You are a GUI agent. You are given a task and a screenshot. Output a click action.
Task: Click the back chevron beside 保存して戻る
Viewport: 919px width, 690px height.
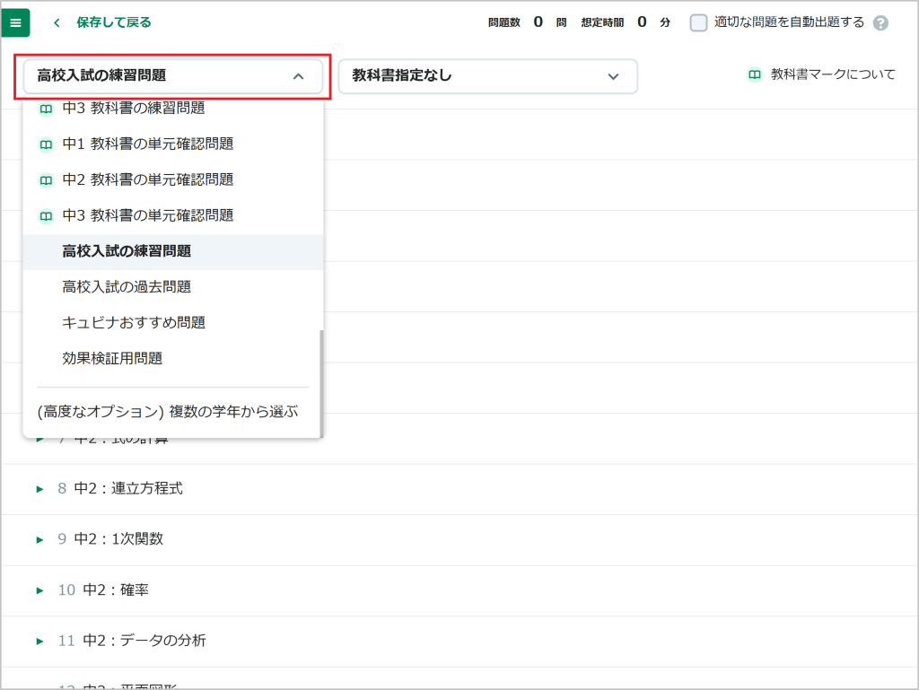pos(57,22)
